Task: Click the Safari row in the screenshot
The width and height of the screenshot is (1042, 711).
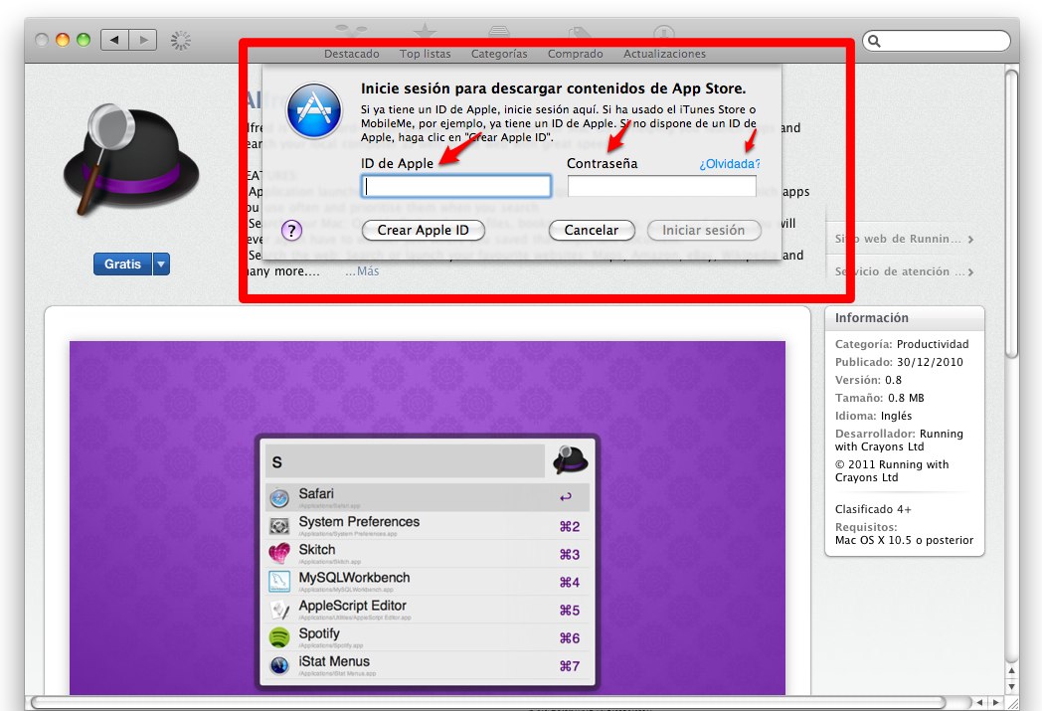Action: 428,497
